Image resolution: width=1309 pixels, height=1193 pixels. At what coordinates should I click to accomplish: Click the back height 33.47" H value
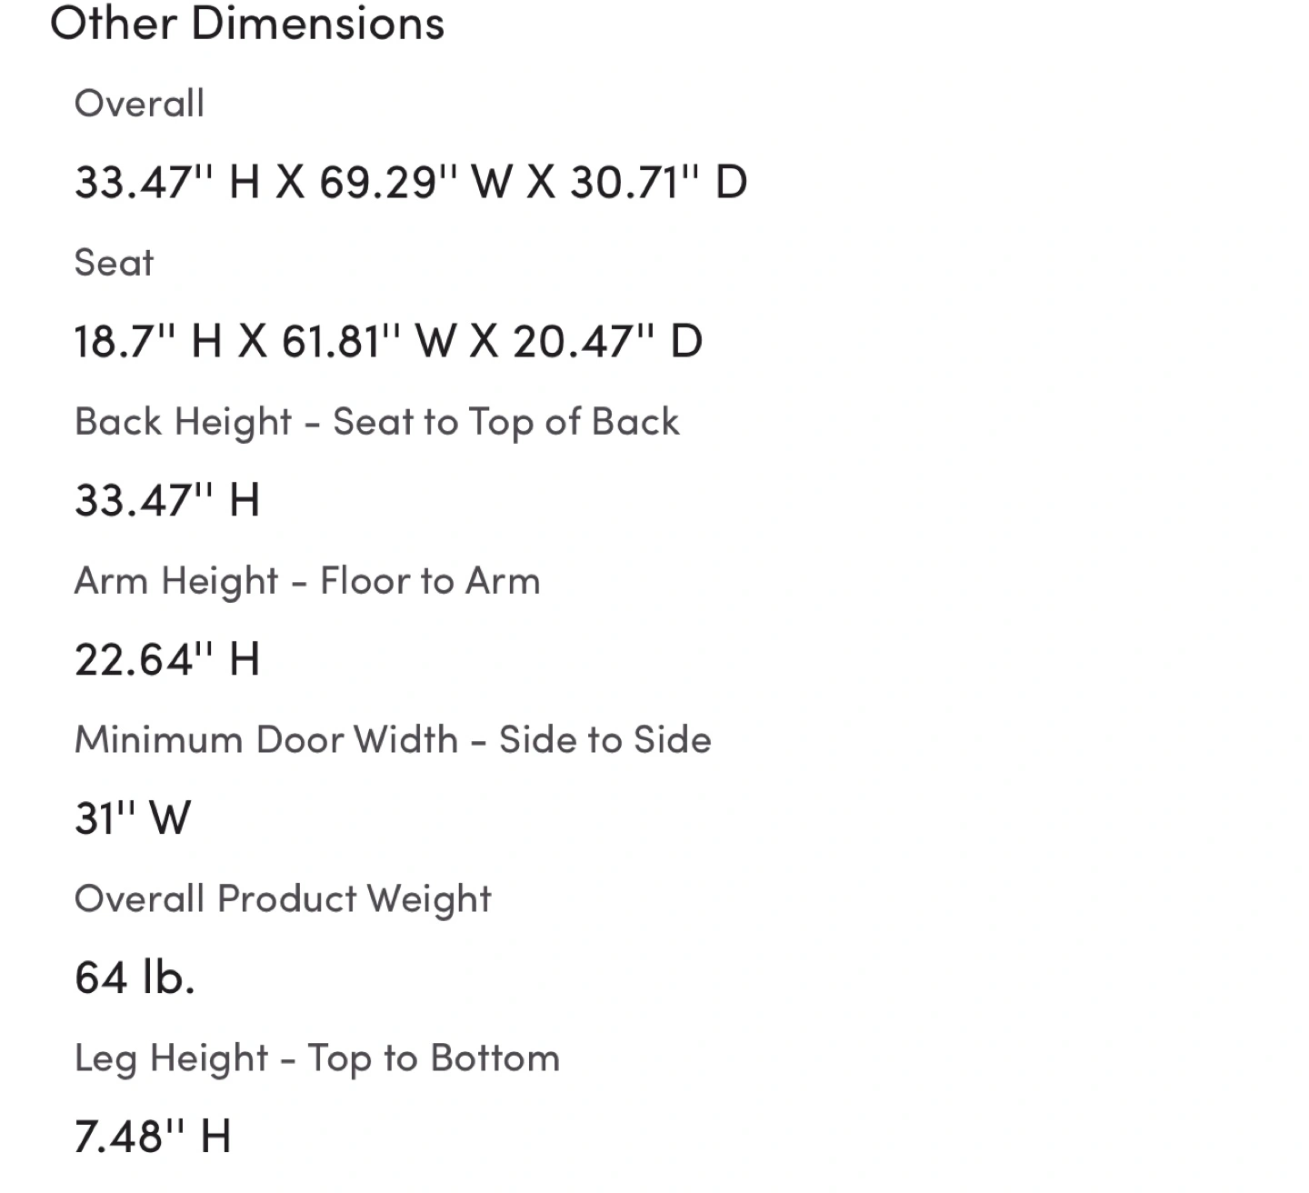[167, 500]
